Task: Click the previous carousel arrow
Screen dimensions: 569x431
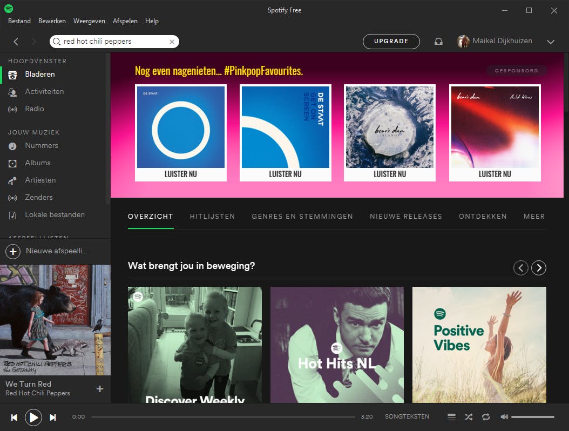Action: (520, 267)
